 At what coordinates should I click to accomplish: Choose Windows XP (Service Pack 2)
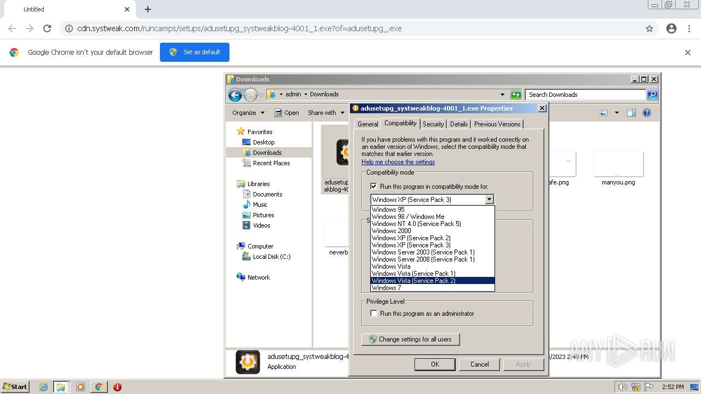[x=432, y=238]
